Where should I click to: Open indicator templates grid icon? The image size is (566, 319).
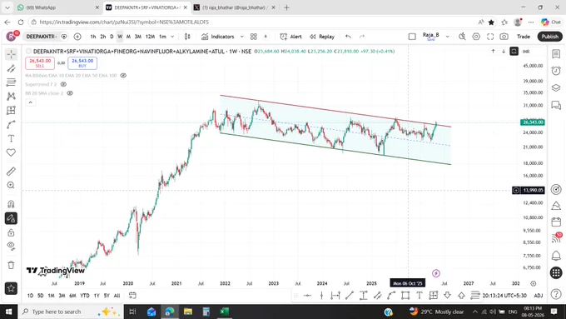[x=253, y=37]
